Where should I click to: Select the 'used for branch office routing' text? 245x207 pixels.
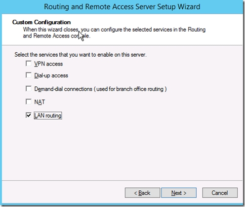tap(130, 89)
